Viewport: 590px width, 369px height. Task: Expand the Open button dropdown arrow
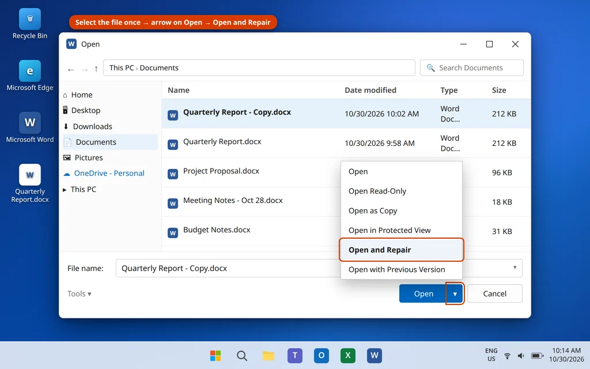(x=455, y=293)
